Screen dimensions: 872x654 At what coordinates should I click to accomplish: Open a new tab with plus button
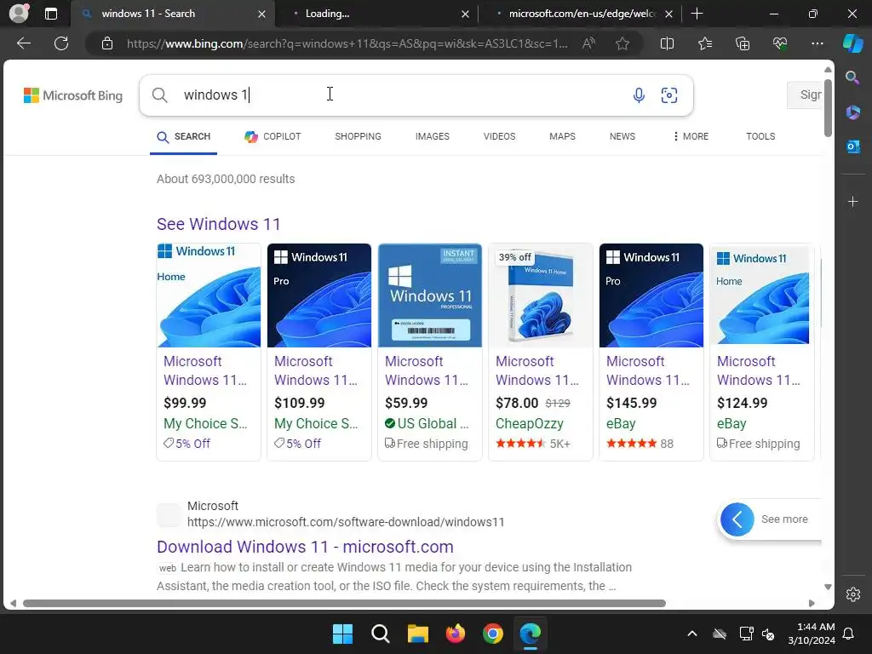pyautogui.click(x=697, y=14)
